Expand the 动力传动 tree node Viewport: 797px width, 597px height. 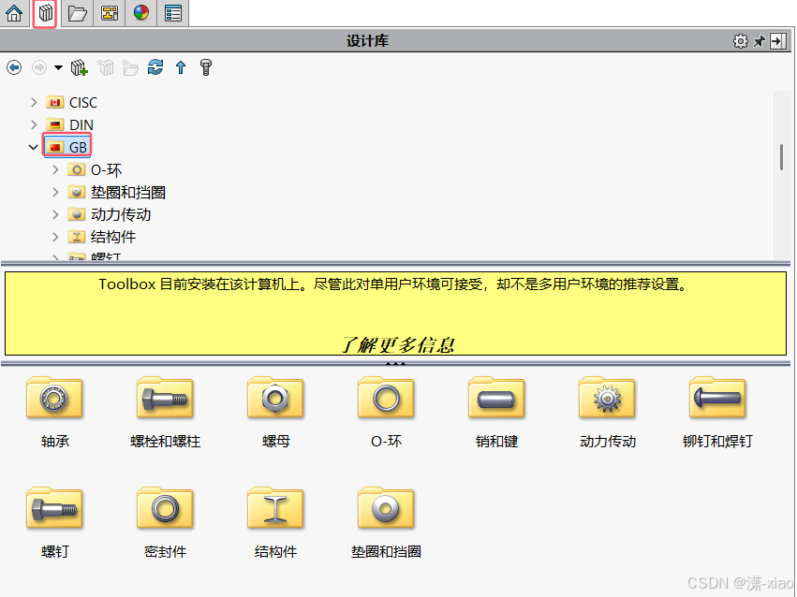tap(55, 214)
